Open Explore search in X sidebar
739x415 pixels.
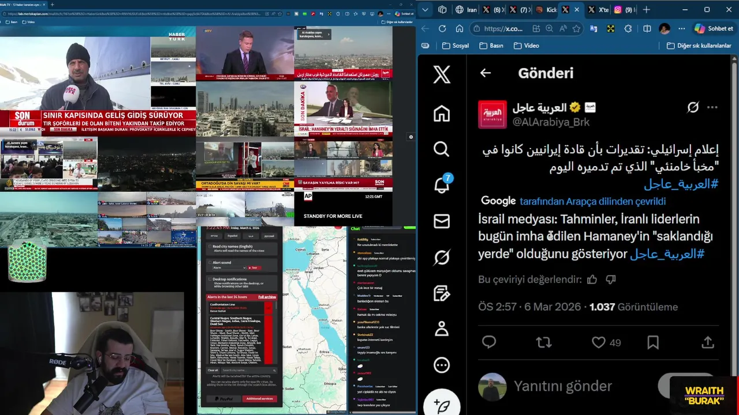[x=442, y=149]
